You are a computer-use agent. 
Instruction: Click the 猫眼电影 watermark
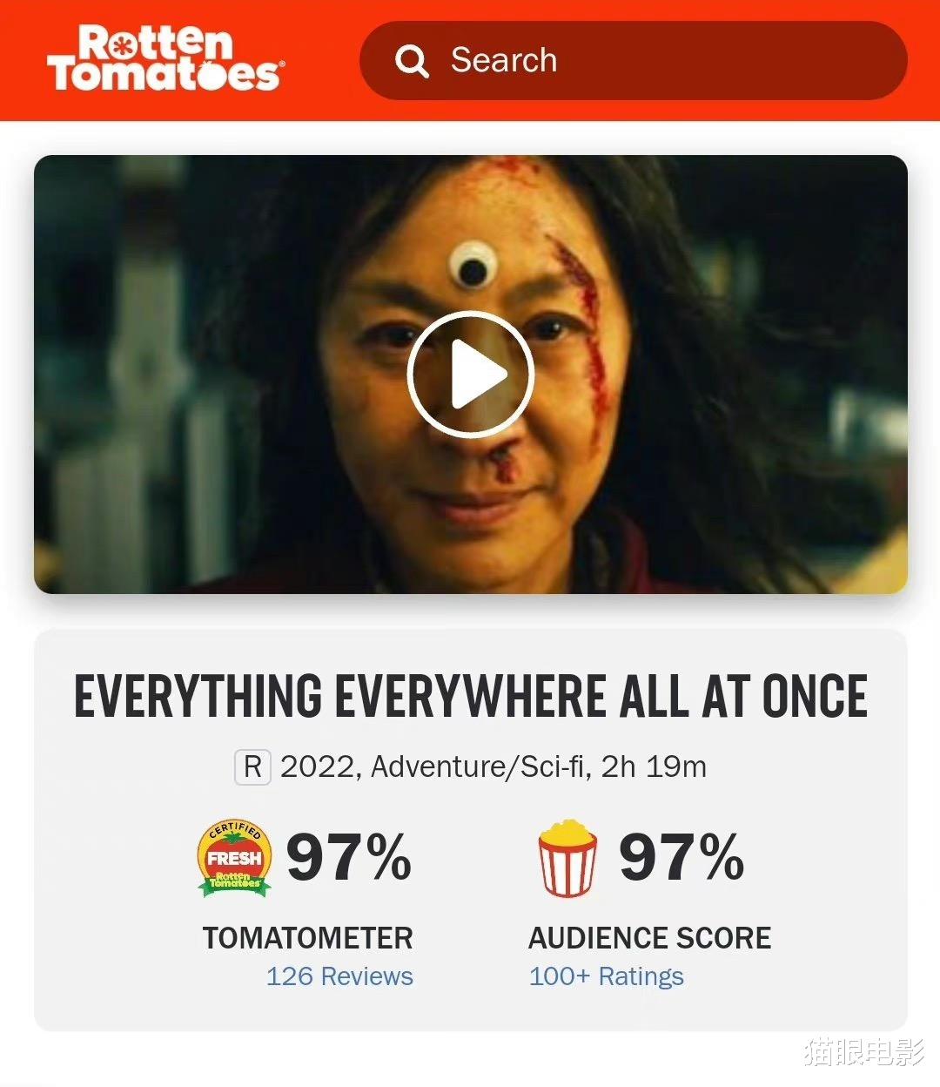tap(864, 1051)
